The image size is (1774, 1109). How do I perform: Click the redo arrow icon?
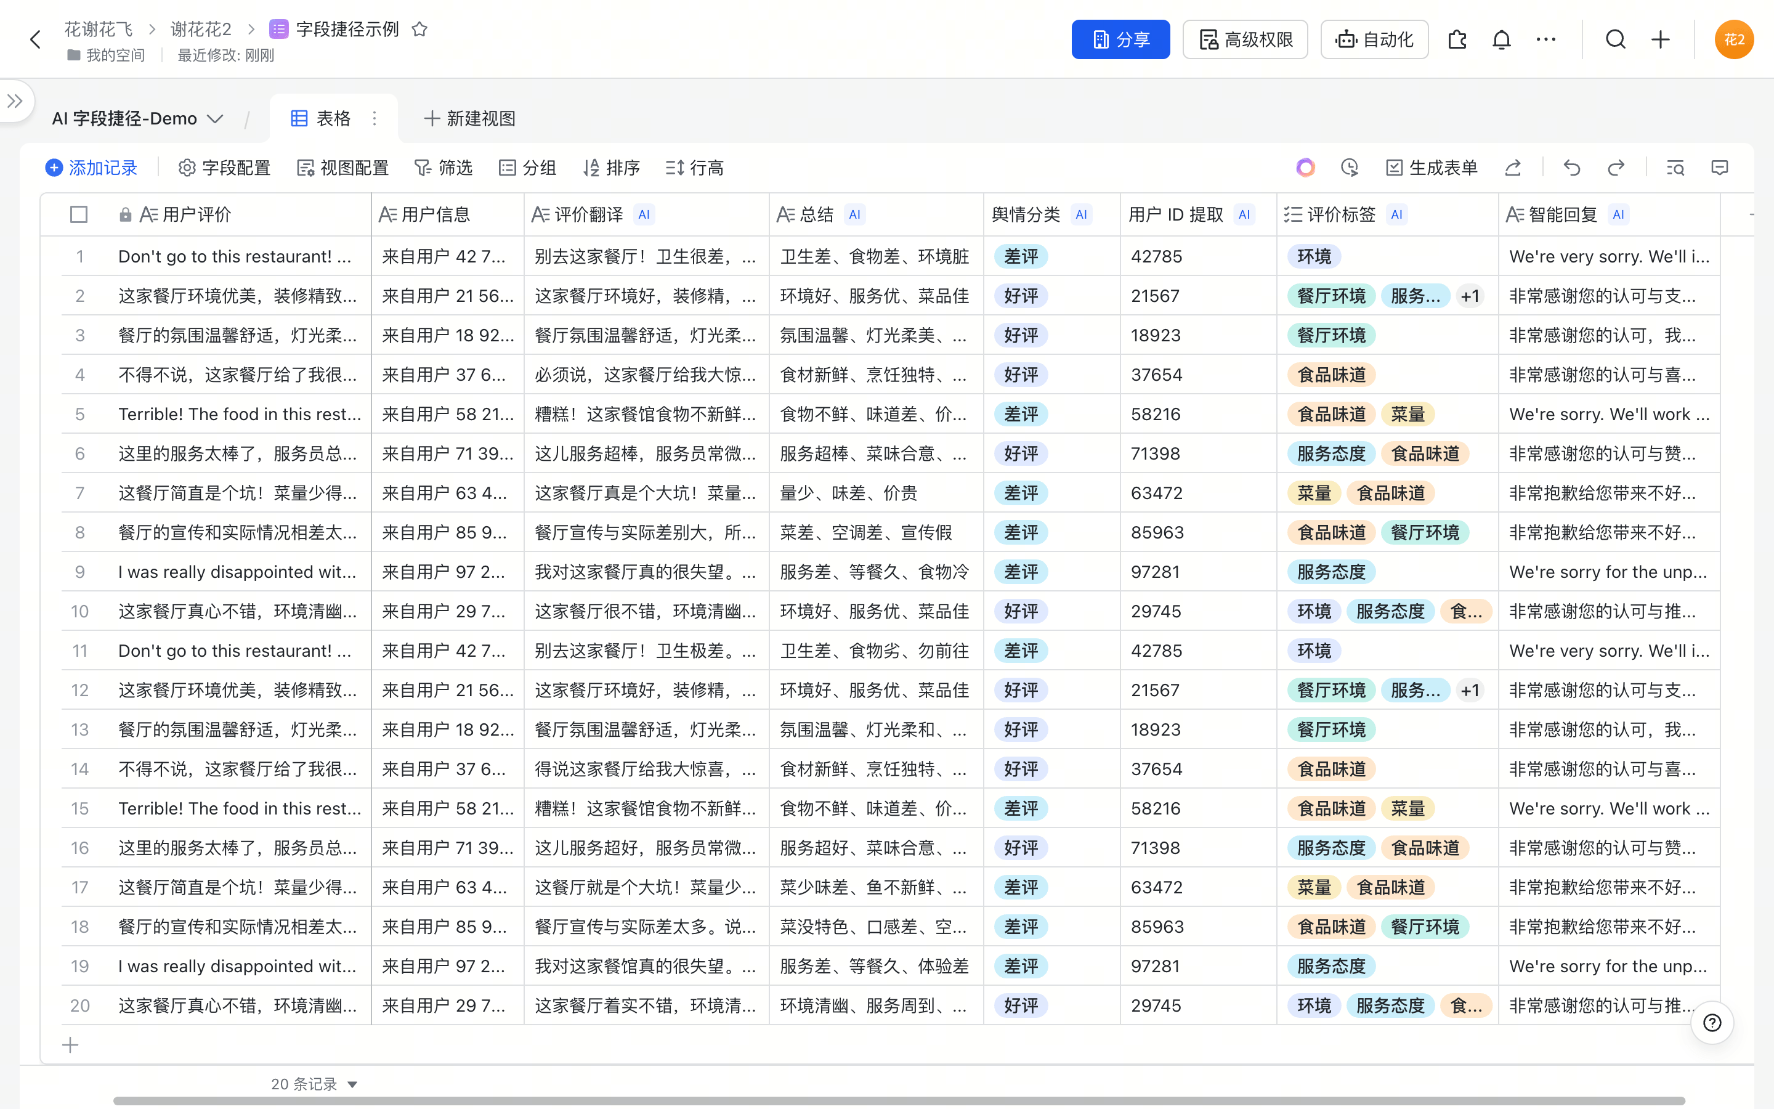point(1616,168)
